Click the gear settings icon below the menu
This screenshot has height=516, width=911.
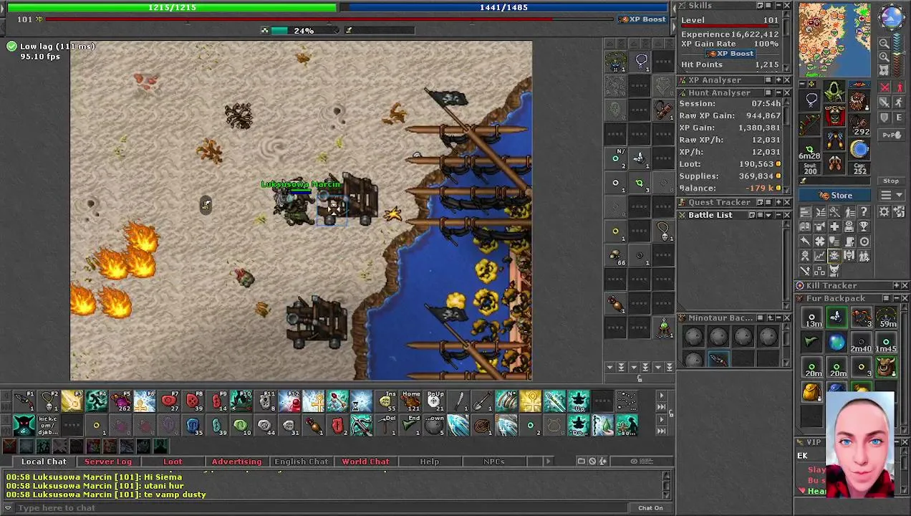[885, 212]
